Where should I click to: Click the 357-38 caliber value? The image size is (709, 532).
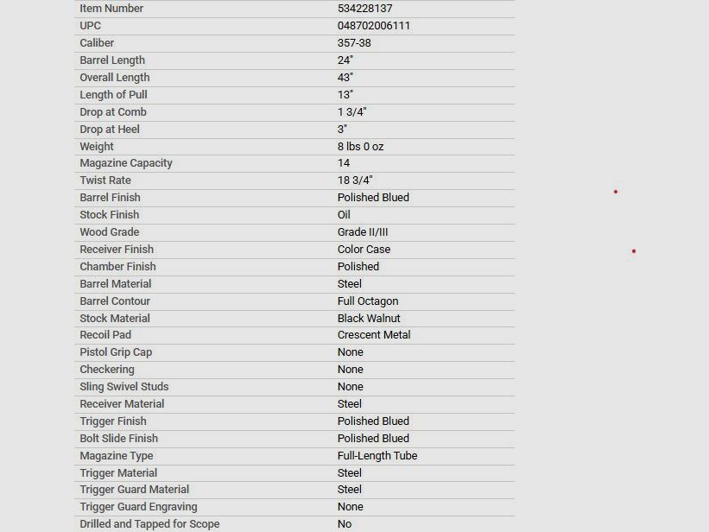(x=354, y=43)
